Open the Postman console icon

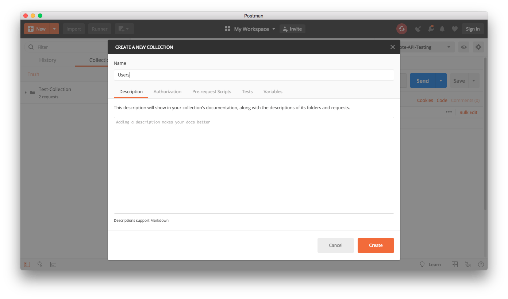tap(53, 264)
